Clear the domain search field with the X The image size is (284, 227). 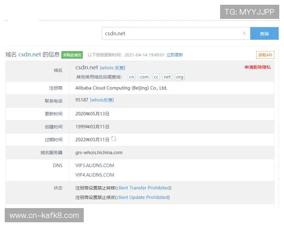(x=244, y=33)
